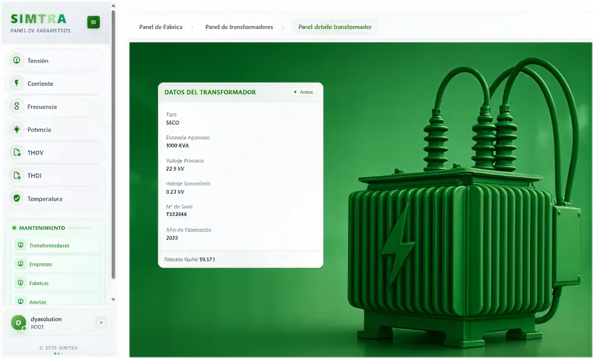Open the Corriente parameter panel
The image size is (593, 358).
(55, 83)
